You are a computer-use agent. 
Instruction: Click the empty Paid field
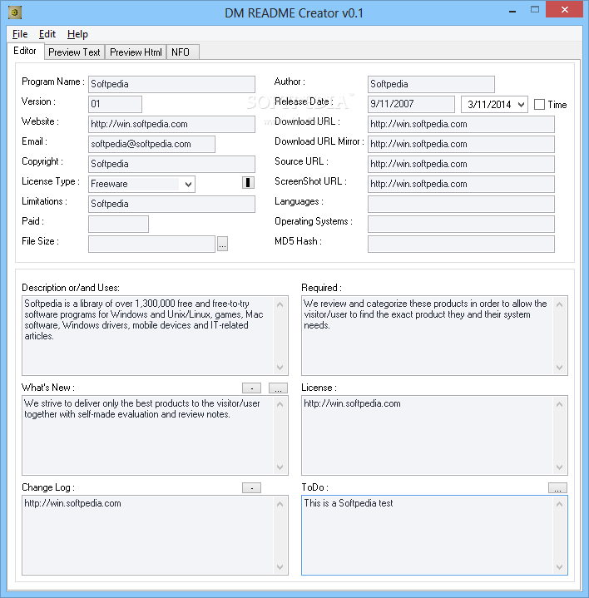(x=119, y=224)
